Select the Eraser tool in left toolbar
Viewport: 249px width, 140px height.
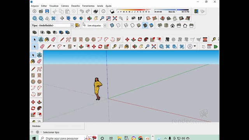pos(39,61)
